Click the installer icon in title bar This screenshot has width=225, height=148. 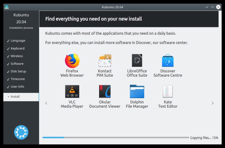coord(6,7)
